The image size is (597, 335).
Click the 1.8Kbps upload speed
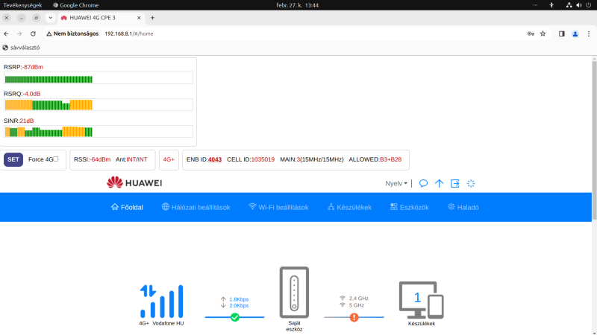[x=239, y=299]
